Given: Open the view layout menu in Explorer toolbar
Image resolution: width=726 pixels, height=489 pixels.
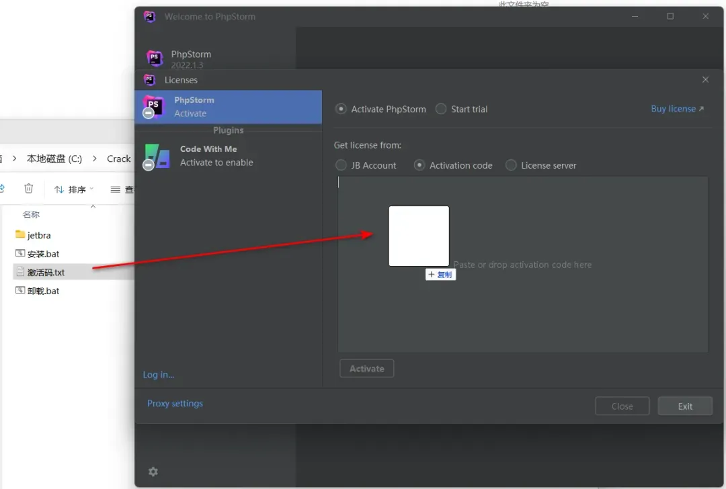Looking at the screenshot, I should [122, 189].
